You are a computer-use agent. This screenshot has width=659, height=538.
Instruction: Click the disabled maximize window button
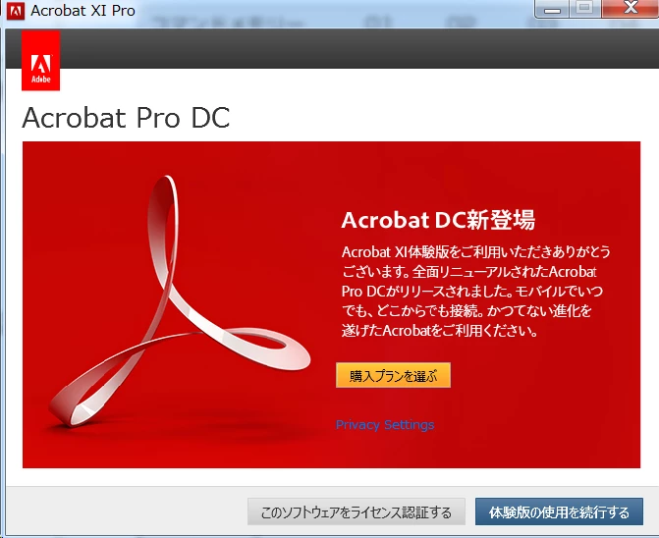(x=584, y=8)
